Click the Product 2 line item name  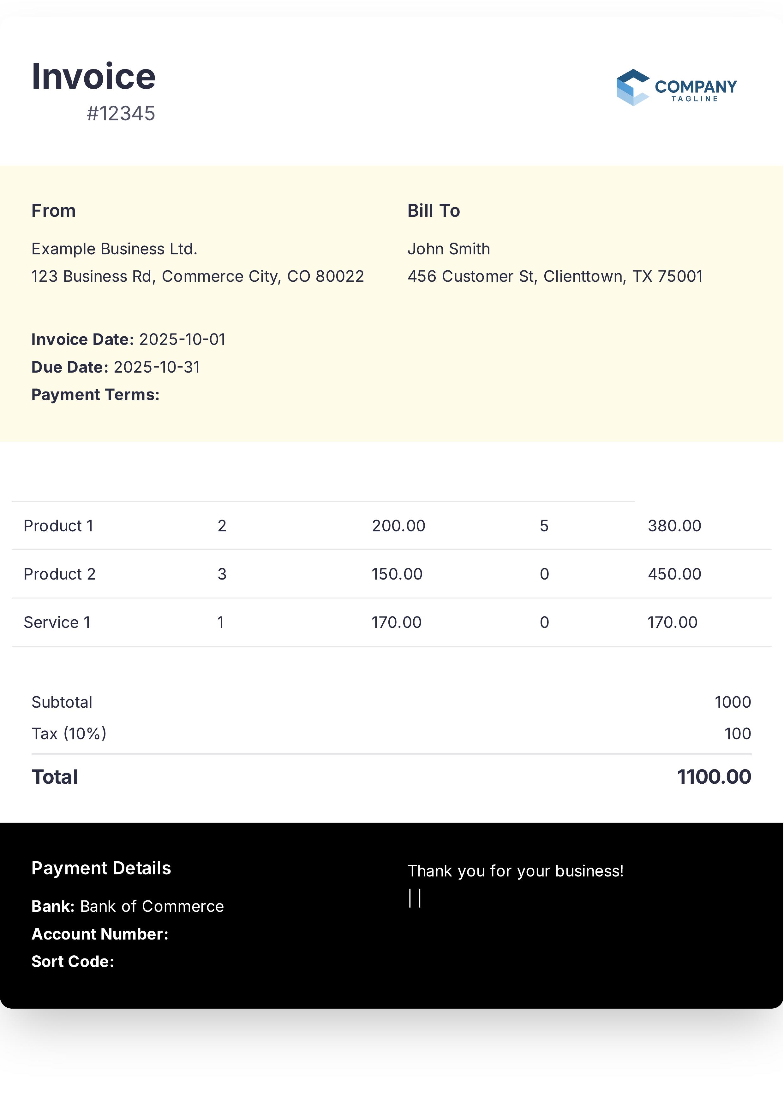point(59,574)
